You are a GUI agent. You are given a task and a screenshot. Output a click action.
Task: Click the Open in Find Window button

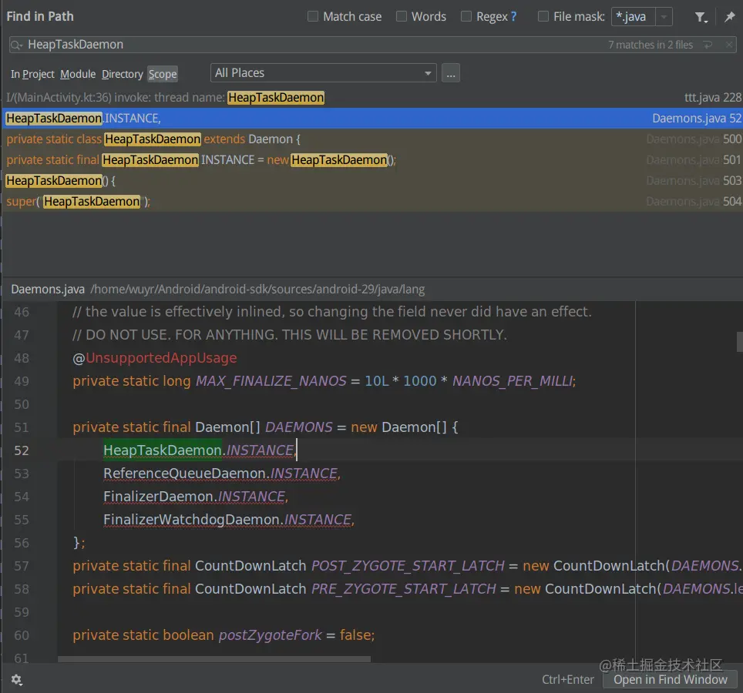click(x=670, y=679)
